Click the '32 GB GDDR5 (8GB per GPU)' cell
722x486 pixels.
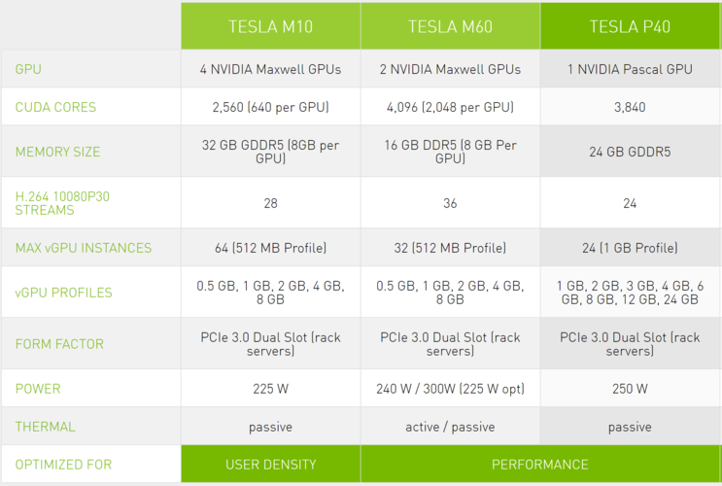pos(271,152)
